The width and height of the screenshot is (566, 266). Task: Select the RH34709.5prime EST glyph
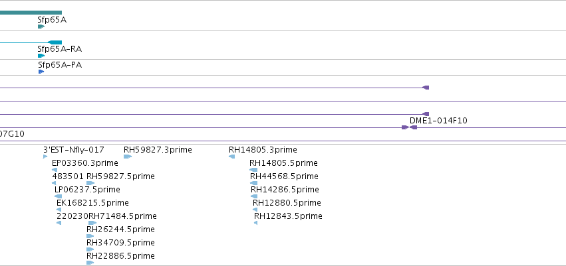[x=90, y=249]
